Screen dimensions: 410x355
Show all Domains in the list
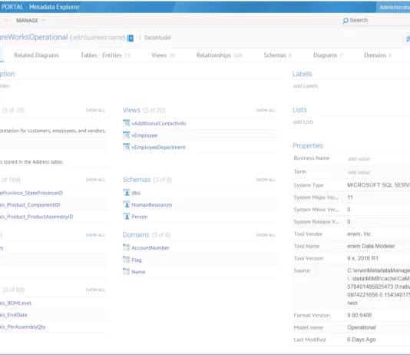266,235
